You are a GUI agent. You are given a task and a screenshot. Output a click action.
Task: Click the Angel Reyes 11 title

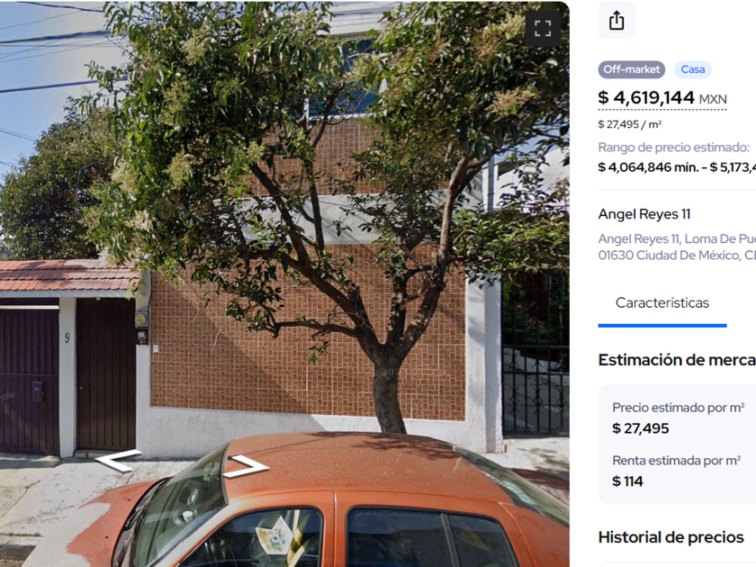[644, 214]
